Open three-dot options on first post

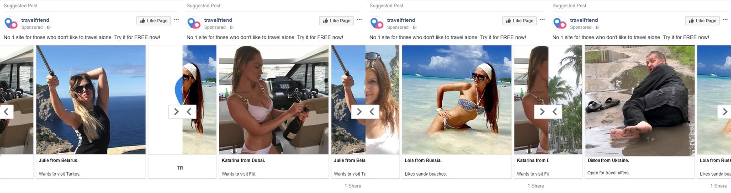coord(176,20)
